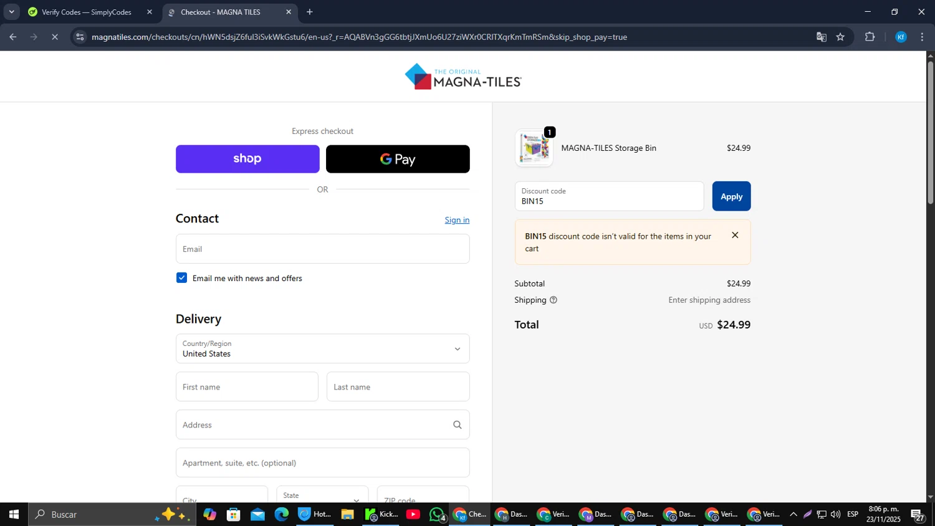Uncheck Email me with news and offers
Viewport: 935px width, 526px height.
(x=181, y=278)
